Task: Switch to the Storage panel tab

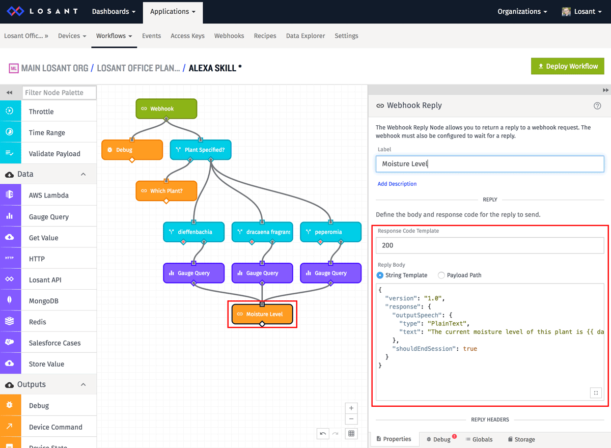Action: click(521, 439)
